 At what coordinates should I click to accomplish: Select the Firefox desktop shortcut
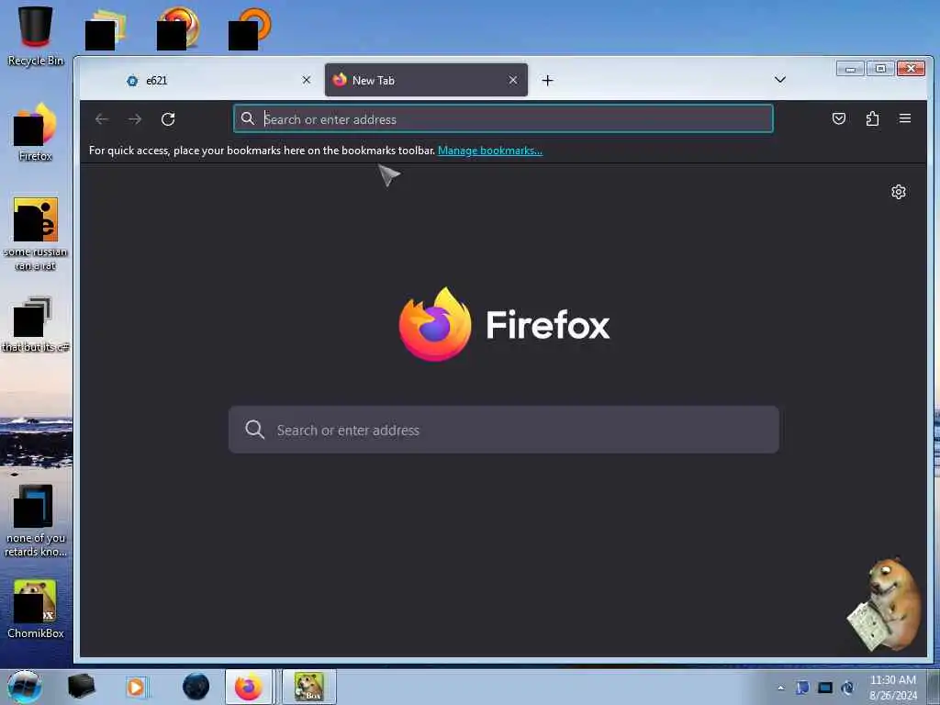tap(36, 131)
